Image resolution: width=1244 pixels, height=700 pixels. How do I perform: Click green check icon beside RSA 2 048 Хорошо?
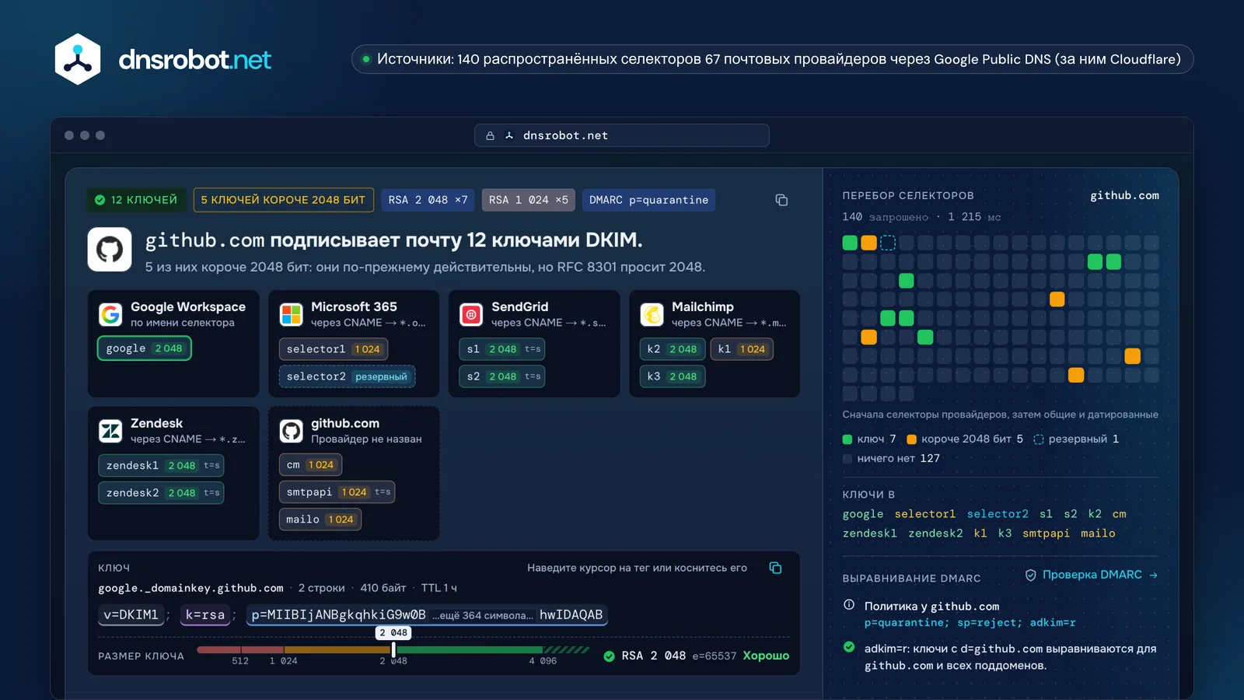(610, 656)
